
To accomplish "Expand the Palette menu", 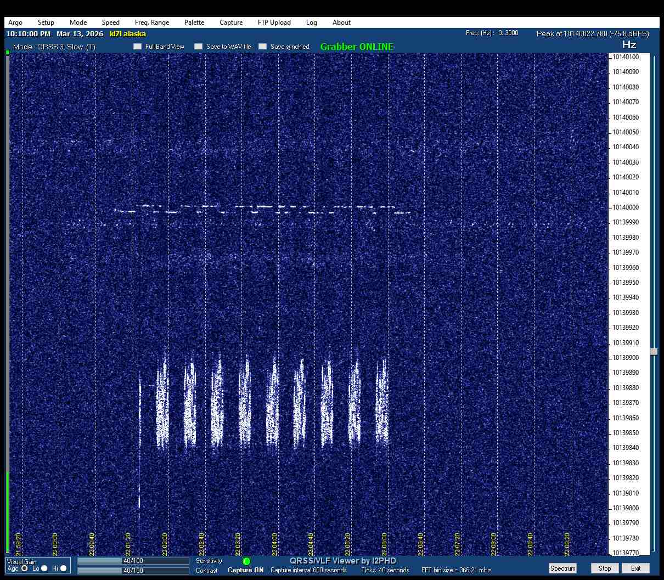I will (x=194, y=22).
